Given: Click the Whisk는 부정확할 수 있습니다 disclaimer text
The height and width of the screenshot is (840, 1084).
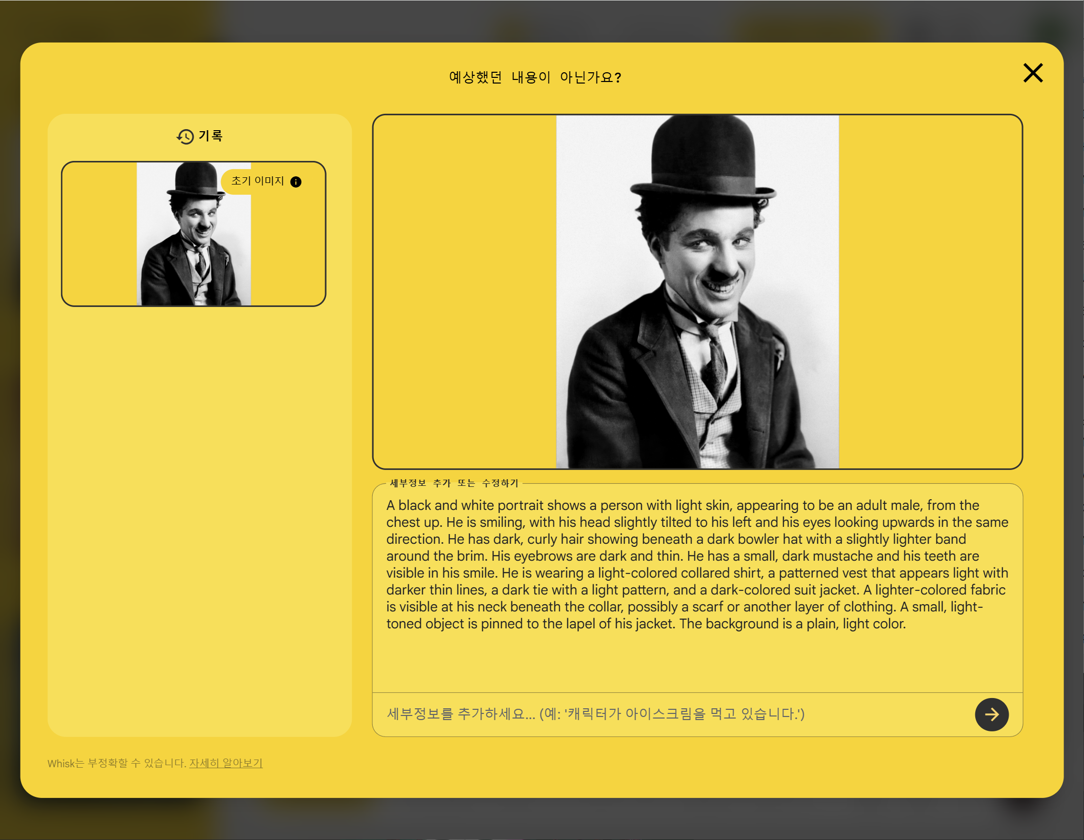Looking at the screenshot, I should [116, 763].
